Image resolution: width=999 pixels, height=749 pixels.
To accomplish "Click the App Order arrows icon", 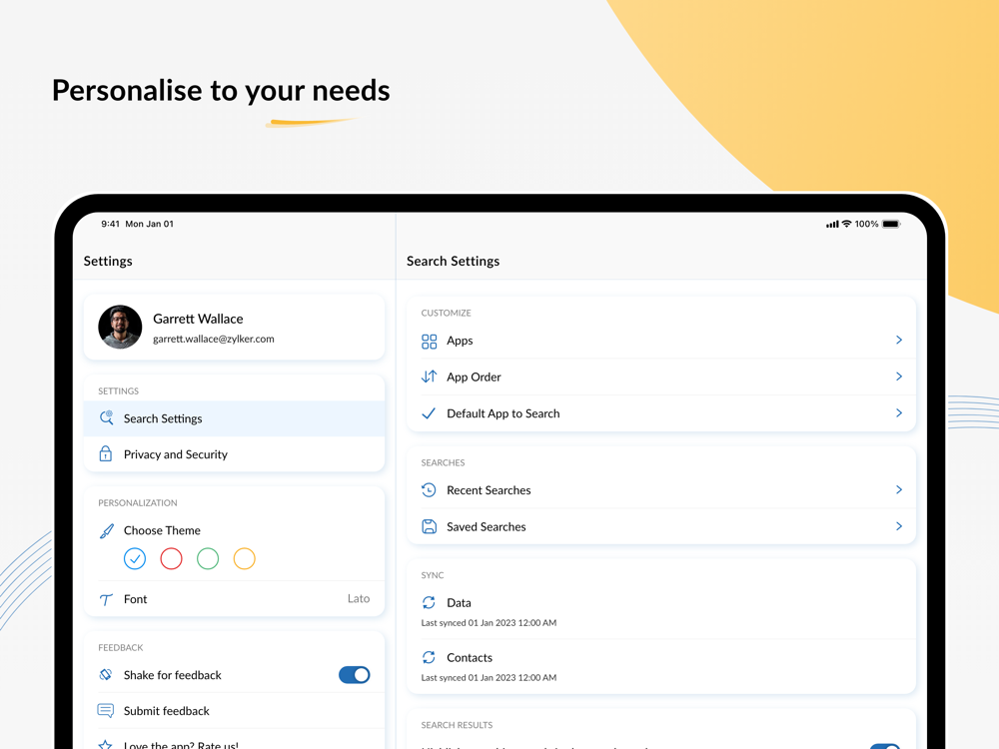I will 430,376.
